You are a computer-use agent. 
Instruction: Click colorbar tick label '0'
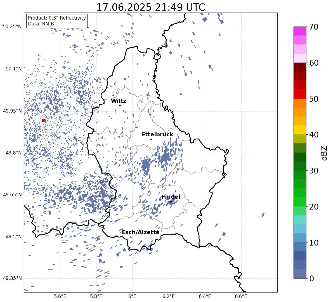tap(311, 279)
